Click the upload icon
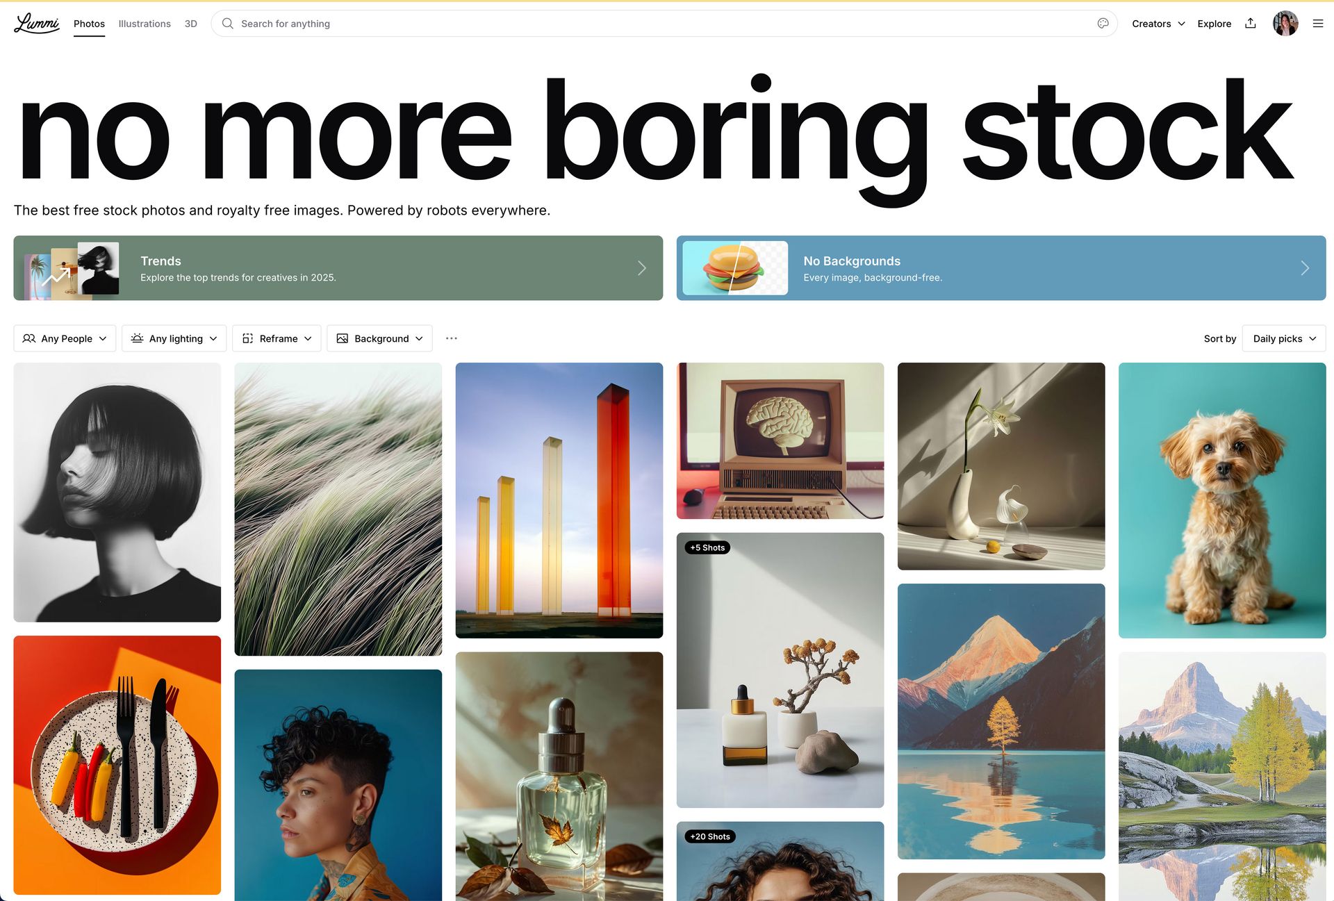Image resolution: width=1334 pixels, height=901 pixels. click(1250, 23)
